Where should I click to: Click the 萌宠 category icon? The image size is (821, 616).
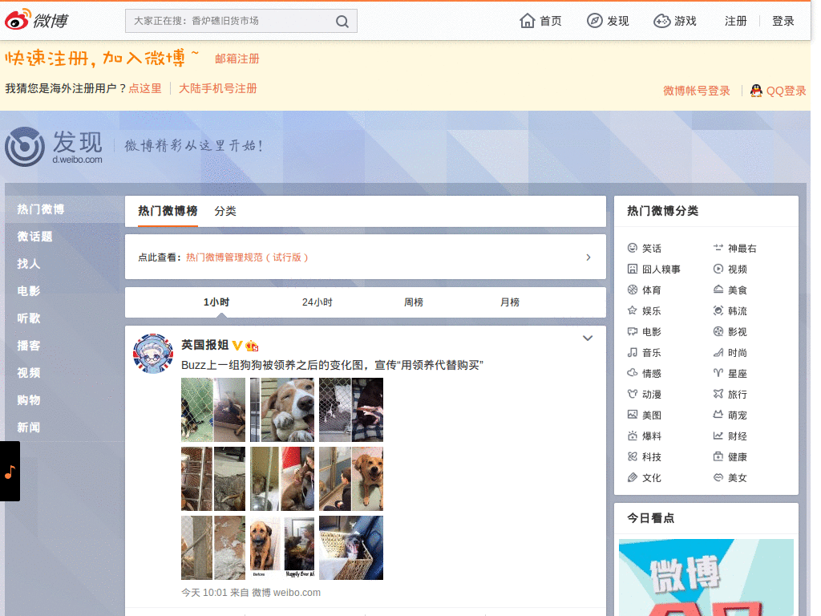718,415
